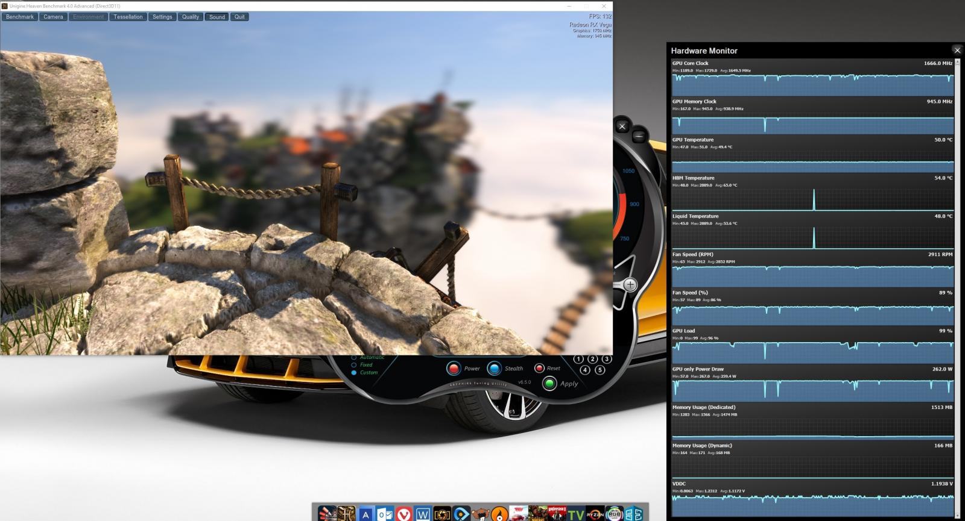Click the GPU Temperature graph
This screenshot has height=521, width=965.
coord(812,161)
